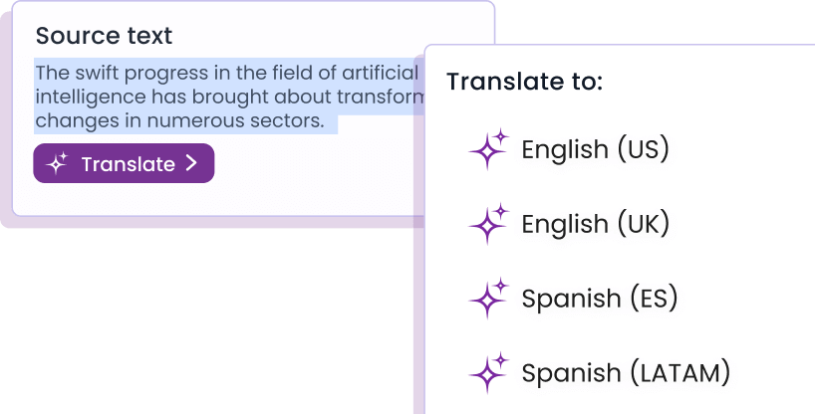Click the sparkle icon beside English (US)
This screenshot has width=815, height=414.
click(x=488, y=150)
